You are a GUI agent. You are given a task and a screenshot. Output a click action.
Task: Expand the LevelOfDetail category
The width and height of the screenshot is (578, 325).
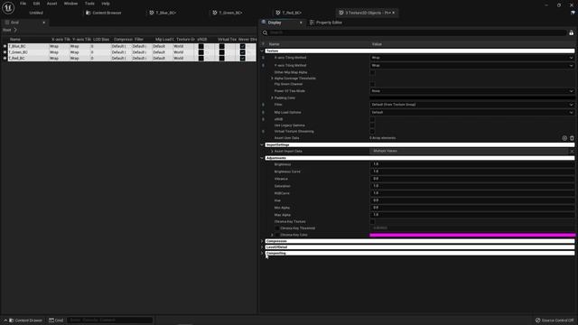point(262,247)
